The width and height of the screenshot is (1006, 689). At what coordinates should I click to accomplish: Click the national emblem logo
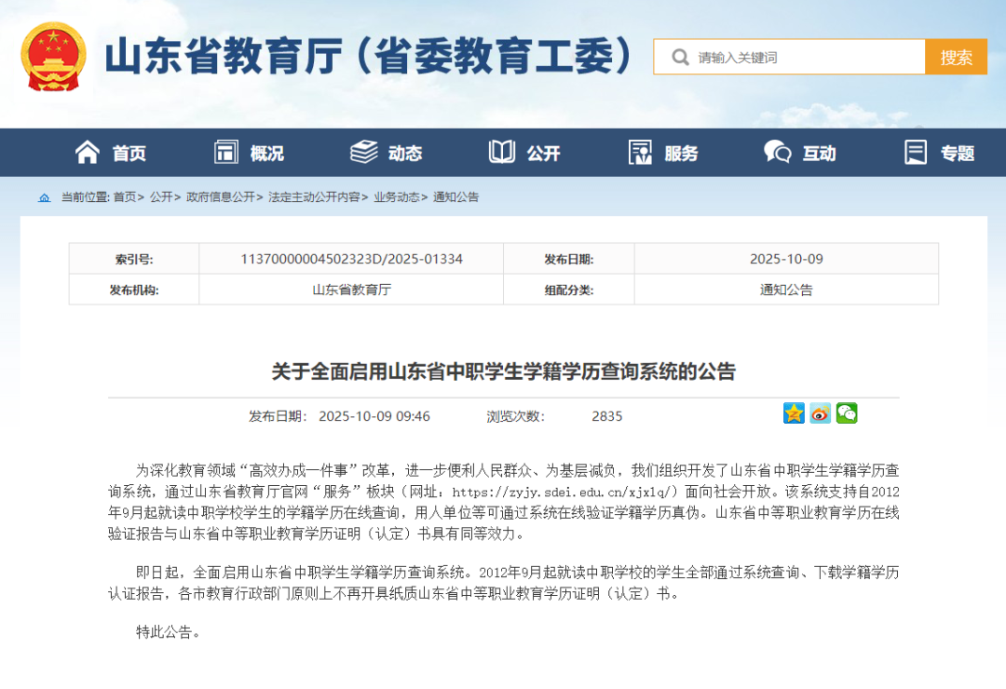(x=53, y=56)
